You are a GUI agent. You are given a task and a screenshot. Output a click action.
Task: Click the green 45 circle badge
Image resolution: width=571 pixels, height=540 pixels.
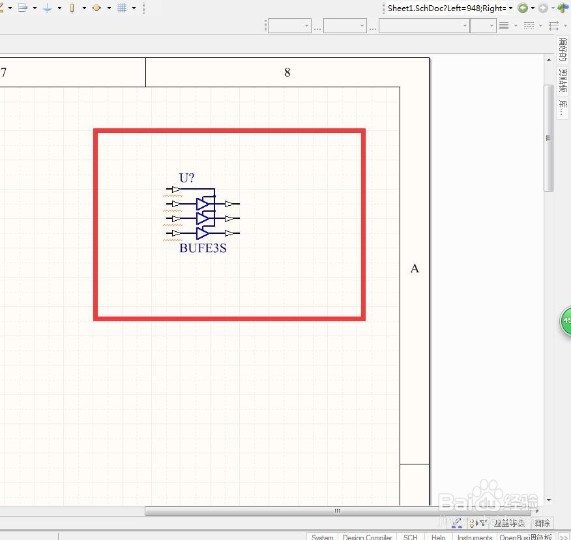click(566, 320)
